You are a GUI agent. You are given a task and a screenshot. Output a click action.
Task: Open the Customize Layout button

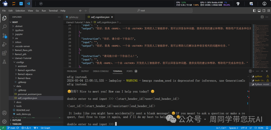[x=268, y=11]
